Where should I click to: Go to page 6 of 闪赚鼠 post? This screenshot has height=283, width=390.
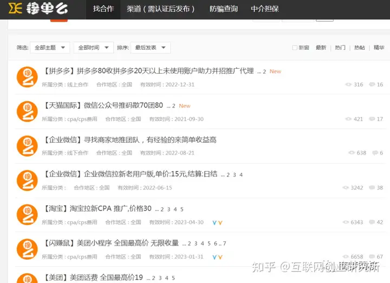pyautogui.click(x=216, y=243)
